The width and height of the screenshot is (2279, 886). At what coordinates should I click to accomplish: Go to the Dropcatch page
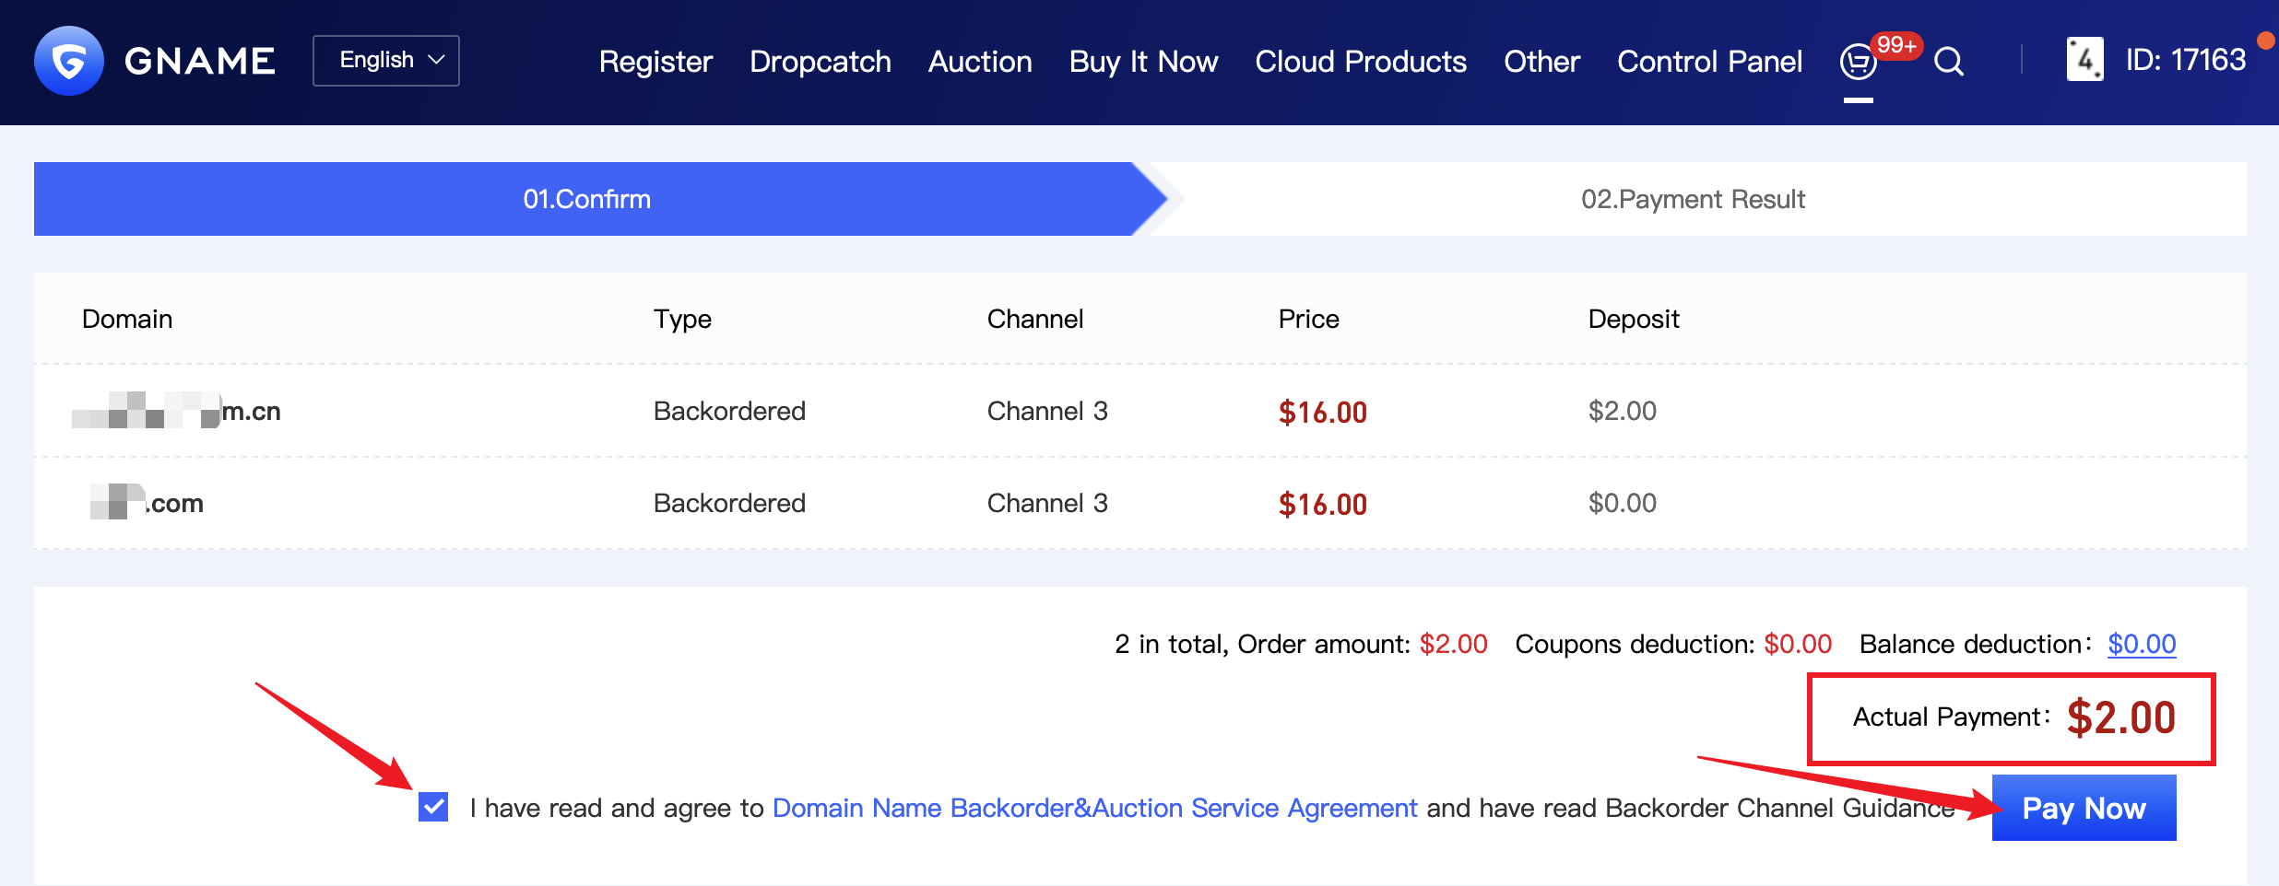(x=820, y=62)
